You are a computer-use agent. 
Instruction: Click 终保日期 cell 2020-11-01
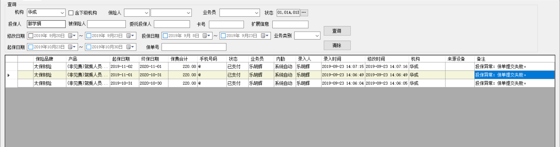coord(153,67)
